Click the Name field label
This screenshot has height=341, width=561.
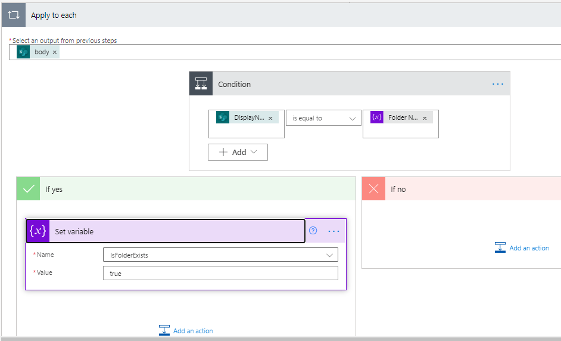[x=45, y=255]
